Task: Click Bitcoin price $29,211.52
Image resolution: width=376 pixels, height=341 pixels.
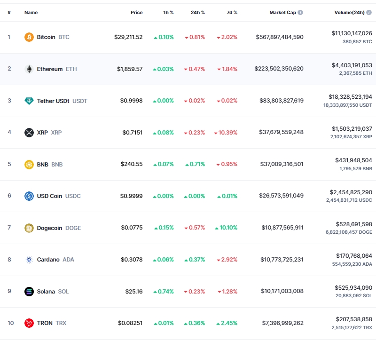Action: pos(128,37)
